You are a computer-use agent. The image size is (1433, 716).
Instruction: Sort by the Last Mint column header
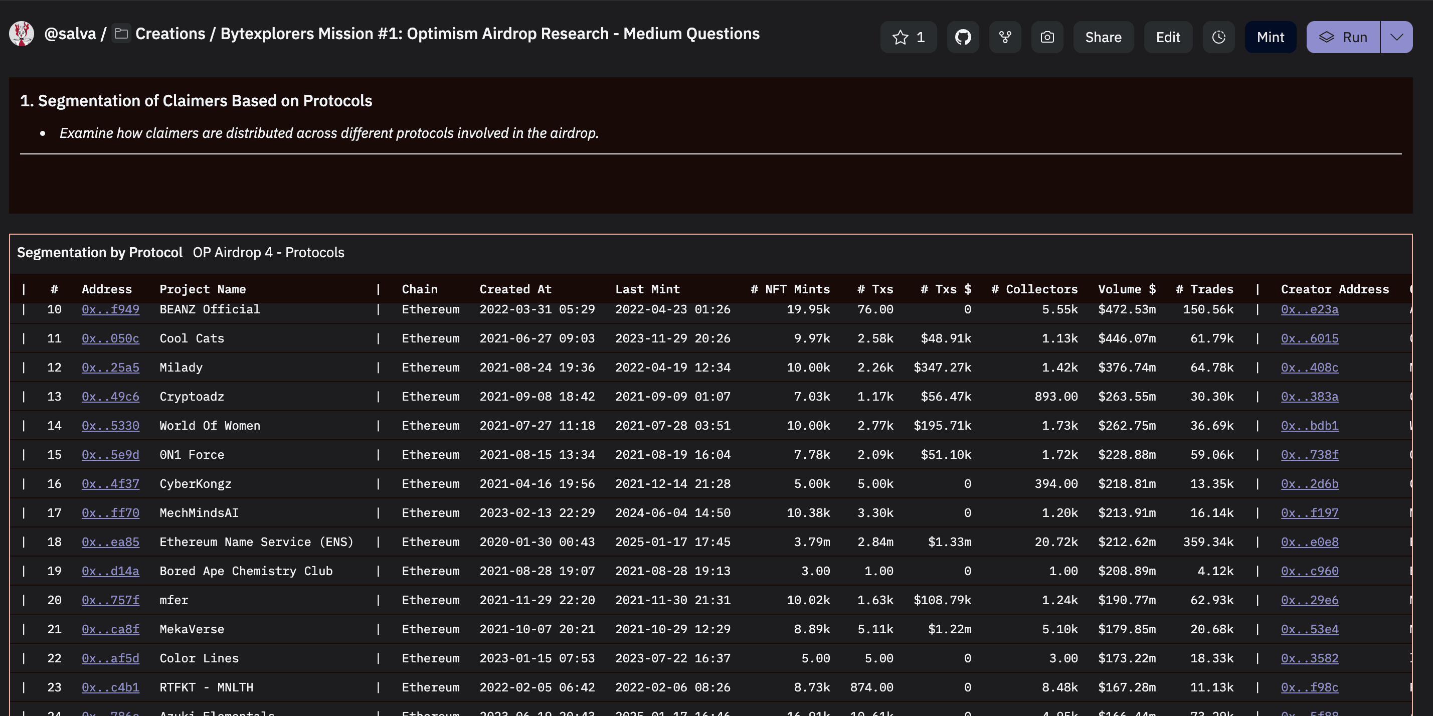pos(647,289)
